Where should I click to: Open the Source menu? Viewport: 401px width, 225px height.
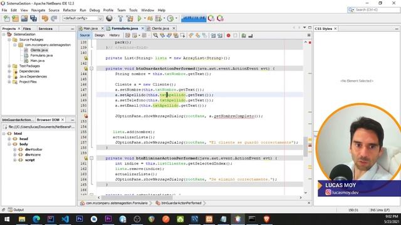54,10
